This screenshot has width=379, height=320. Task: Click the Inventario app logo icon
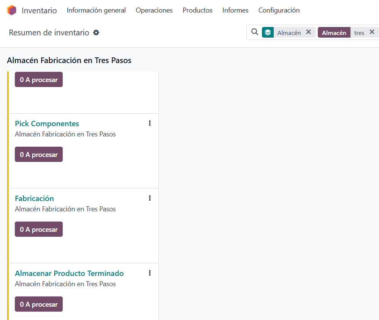[12, 10]
